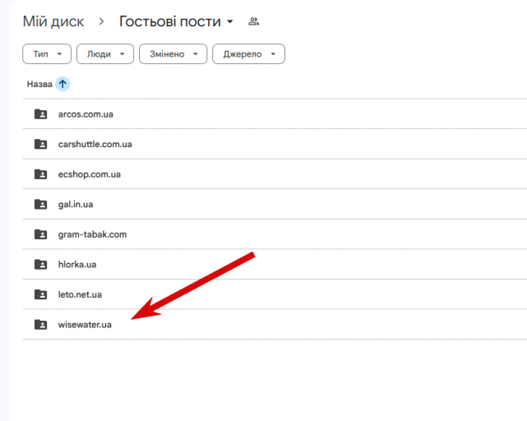
Task: Click the Назва column header
Action: click(39, 84)
